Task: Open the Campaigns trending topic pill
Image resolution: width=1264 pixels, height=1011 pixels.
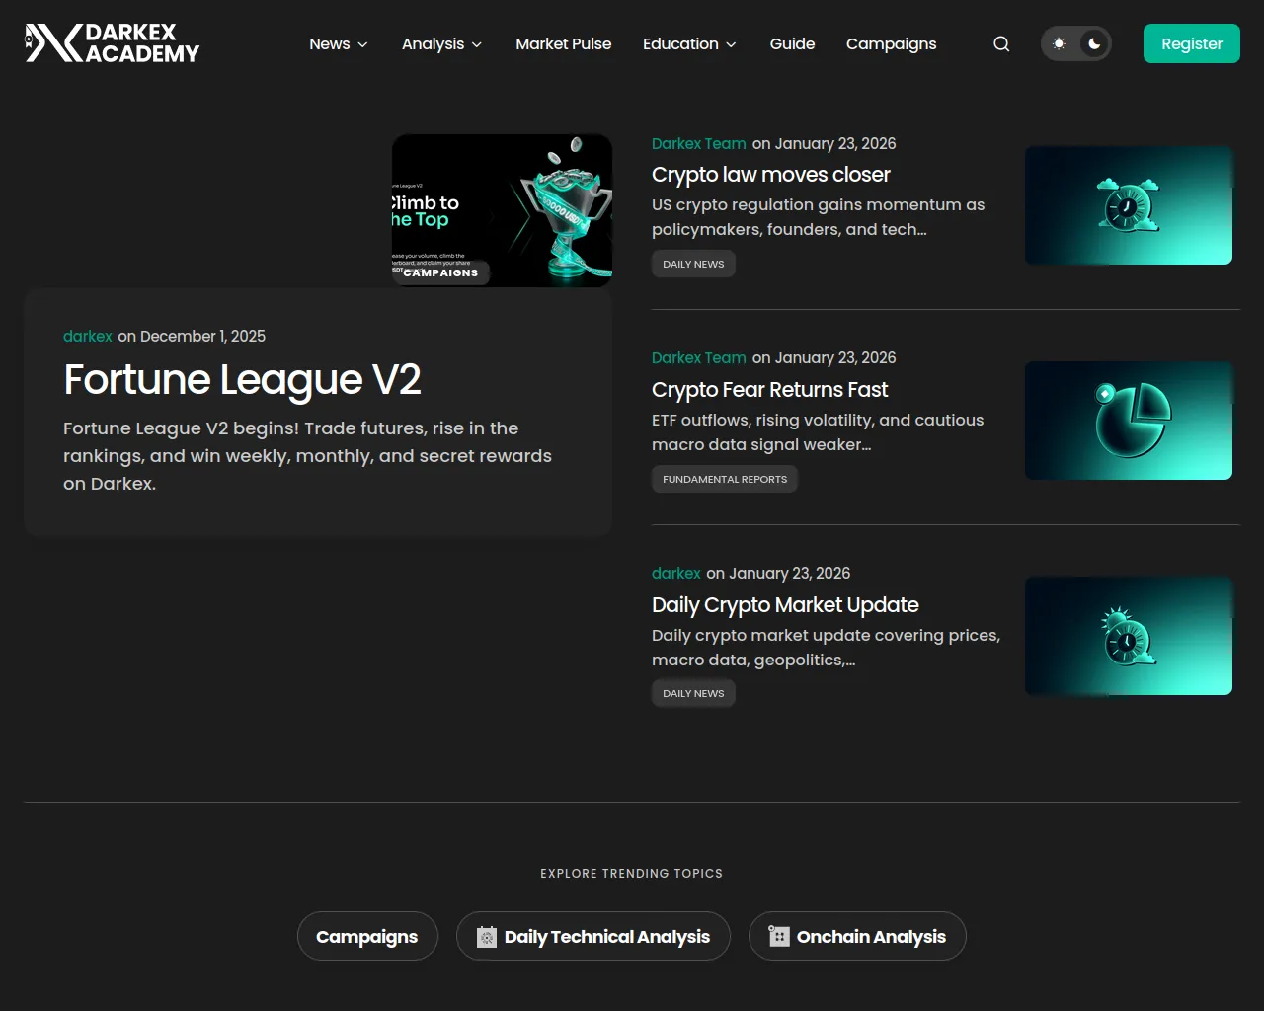Action: point(366,937)
